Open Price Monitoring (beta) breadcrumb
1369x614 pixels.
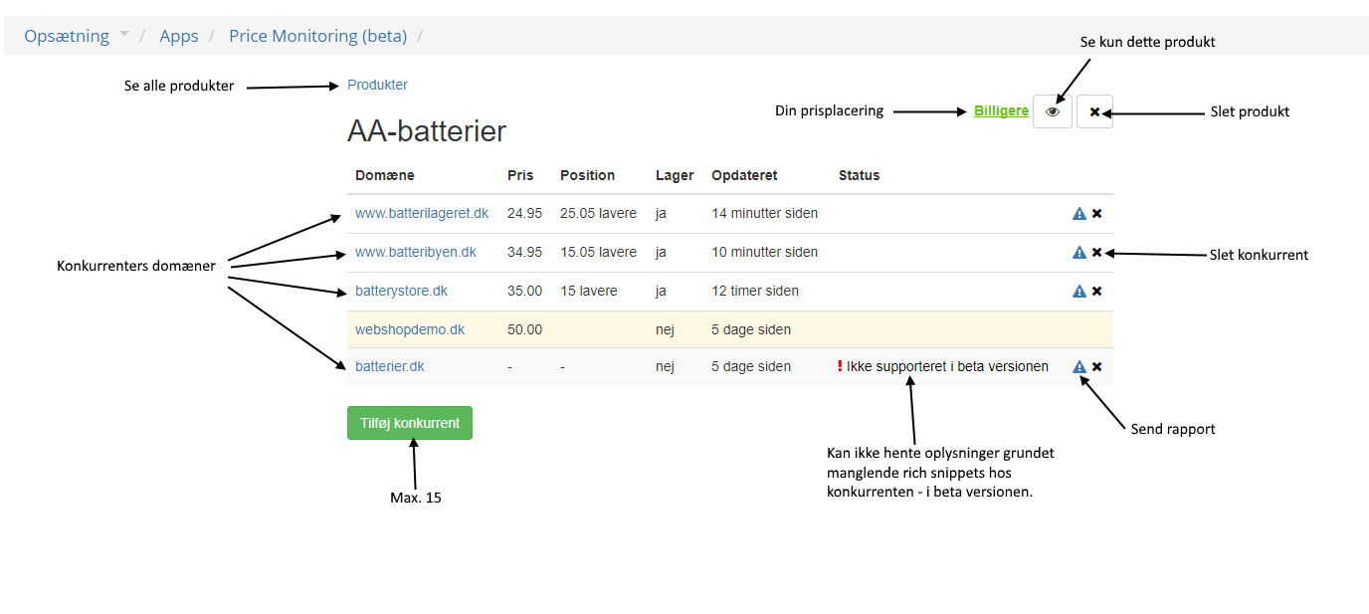click(x=318, y=36)
